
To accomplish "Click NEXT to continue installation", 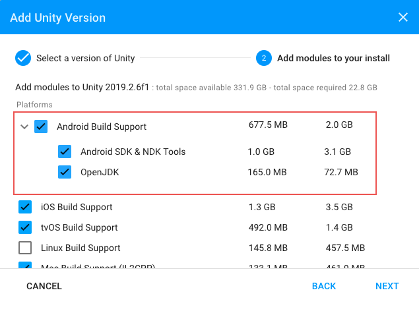I will (x=387, y=286).
